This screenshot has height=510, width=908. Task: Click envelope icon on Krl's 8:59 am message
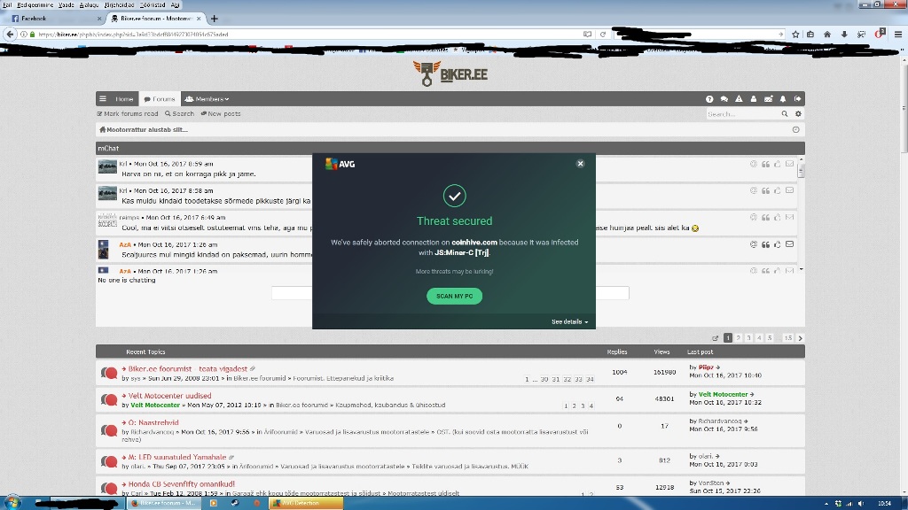click(x=789, y=164)
